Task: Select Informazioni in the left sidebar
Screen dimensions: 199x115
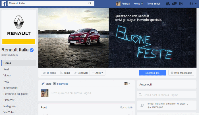Action: pyautogui.click(x=11, y=88)
